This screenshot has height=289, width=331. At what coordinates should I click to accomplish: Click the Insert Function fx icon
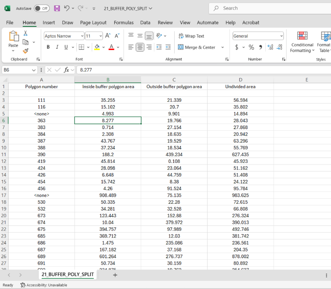coord(66,70)
